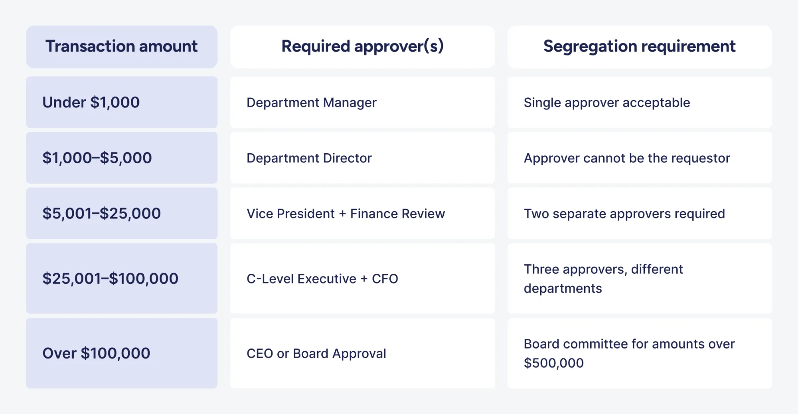Click the $25,001–$100,000 amount cell

click(110, 279)
